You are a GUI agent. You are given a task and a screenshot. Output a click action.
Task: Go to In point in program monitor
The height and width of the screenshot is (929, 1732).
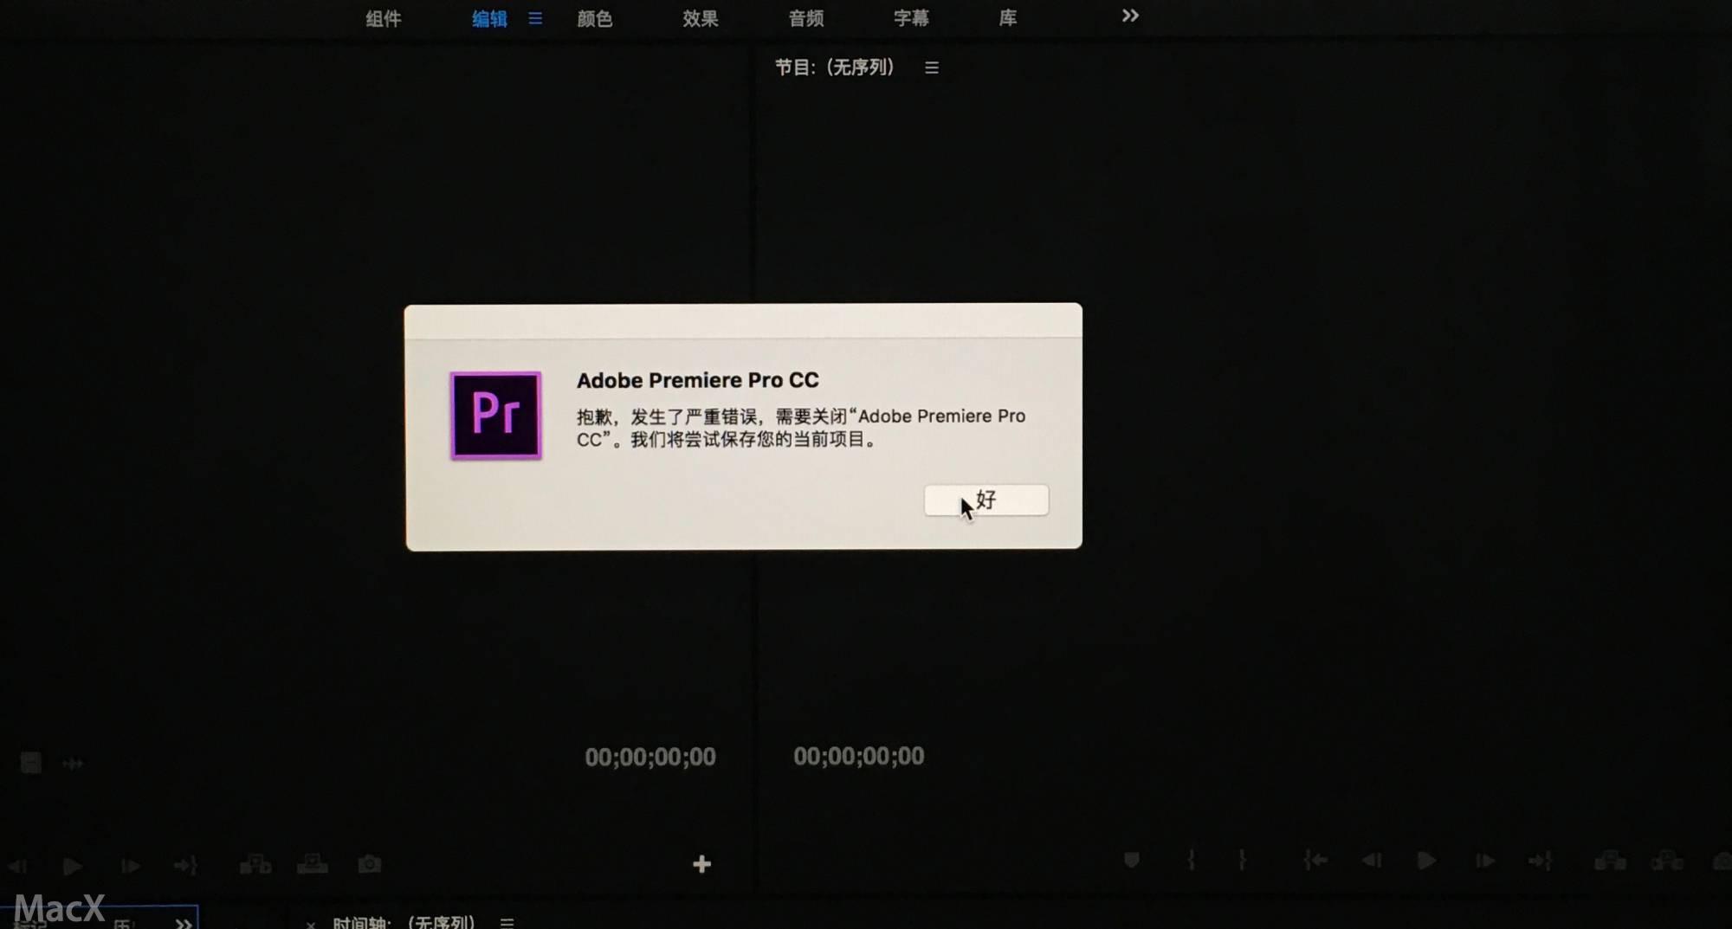[x=1316, y=861]
